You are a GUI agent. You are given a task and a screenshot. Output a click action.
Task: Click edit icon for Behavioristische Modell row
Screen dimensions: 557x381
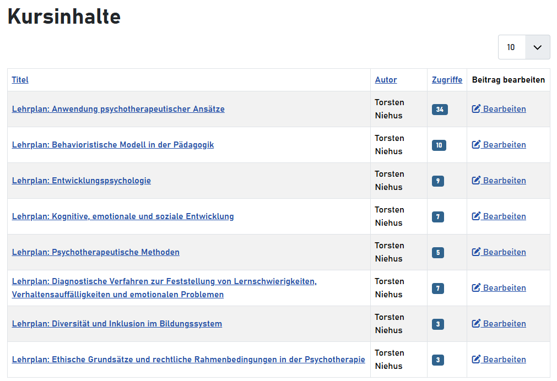tap(477, 145)
